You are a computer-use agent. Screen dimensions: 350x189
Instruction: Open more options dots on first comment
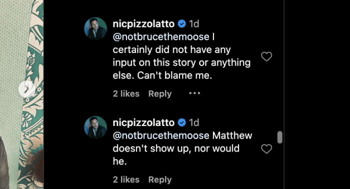pos(194,93)
